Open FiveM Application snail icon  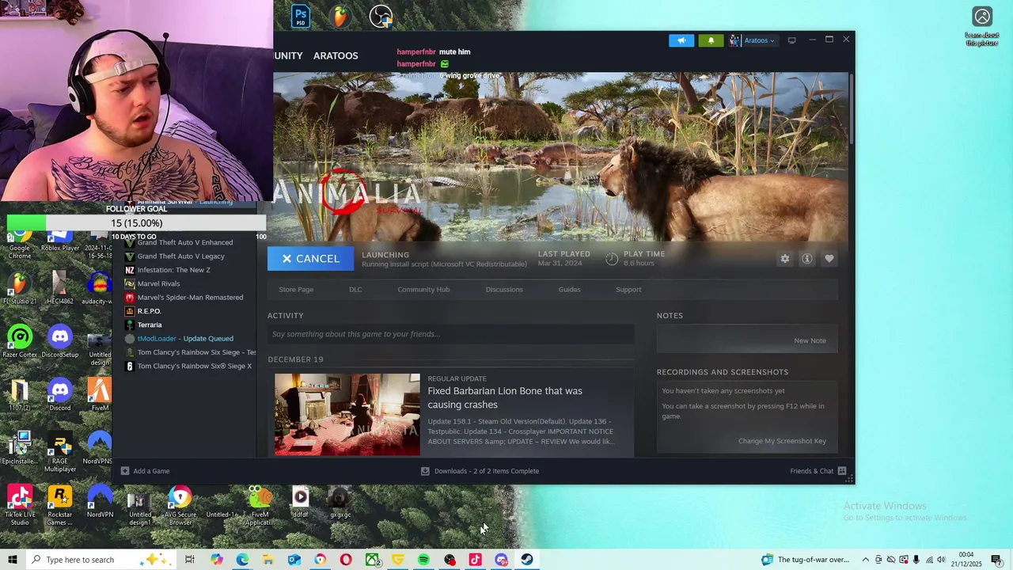click(260, 504)
